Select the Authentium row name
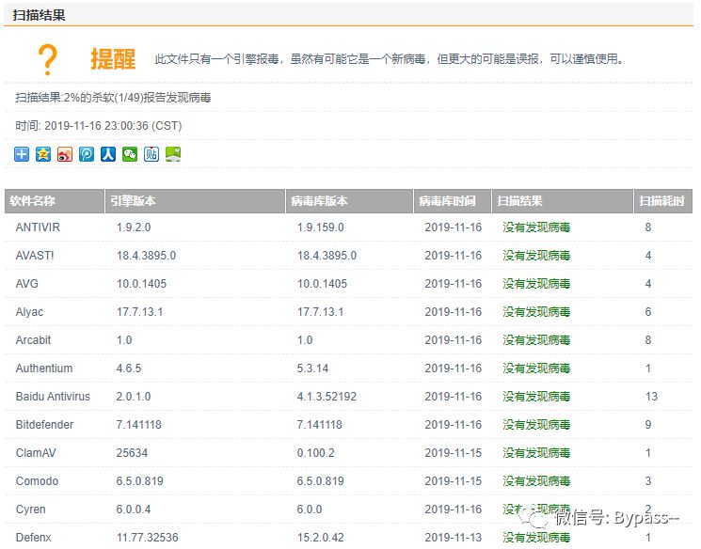The height and width of the screenshot is (549, 701). (44, 369)
